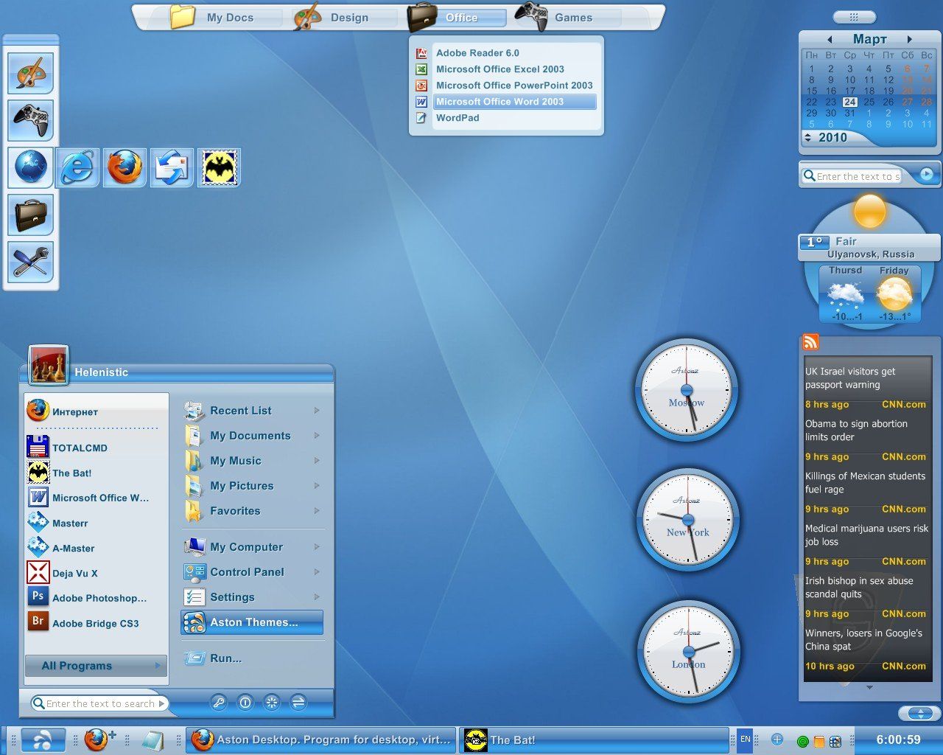Image resolution: width=943 pixels, height=755 pixels.
Task: Open Aston Themes from the start menu
Action: point(253,622)
